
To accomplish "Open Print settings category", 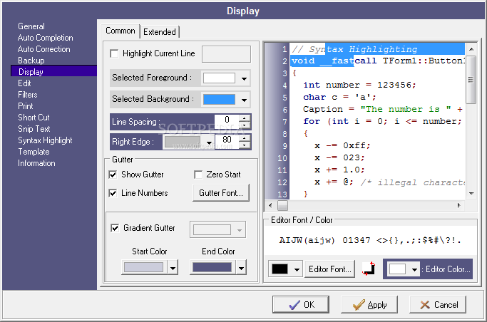I will [x=26, y=106].
